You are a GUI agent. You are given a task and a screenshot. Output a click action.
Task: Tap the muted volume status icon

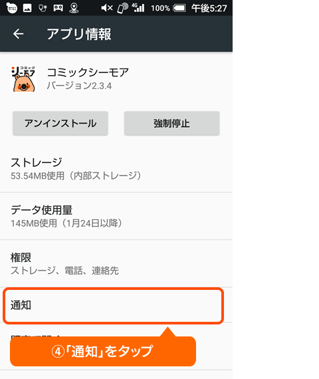(x=107, y=8)
